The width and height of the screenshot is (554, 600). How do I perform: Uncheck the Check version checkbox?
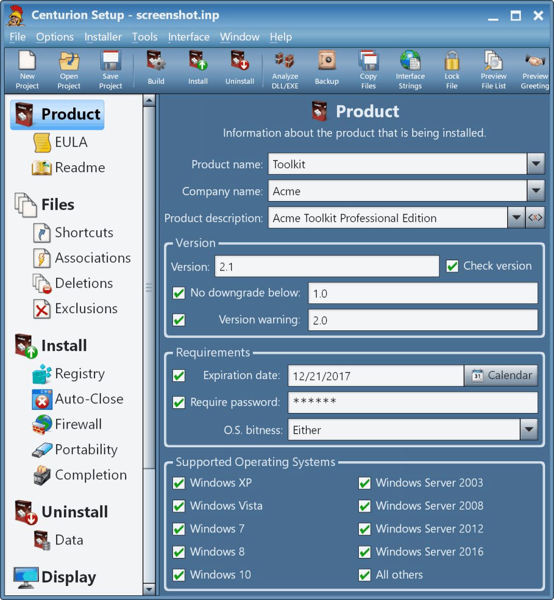coord(452,266)
